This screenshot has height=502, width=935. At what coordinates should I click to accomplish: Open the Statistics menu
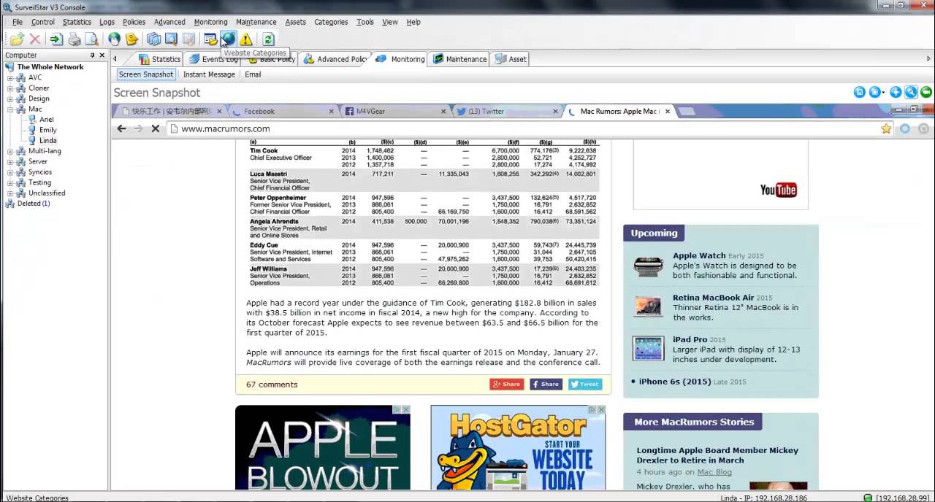(77, 22)
